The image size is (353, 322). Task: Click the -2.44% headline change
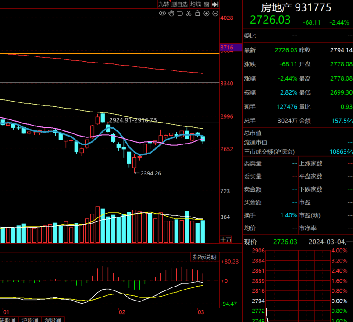pos(339,22)
